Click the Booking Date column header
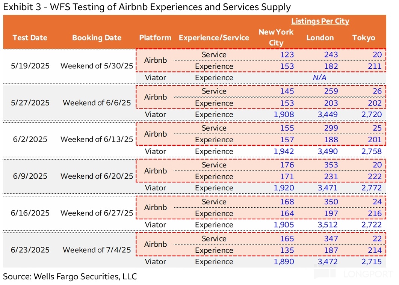This screenshot has height=285, width=399. coord(97,38)
